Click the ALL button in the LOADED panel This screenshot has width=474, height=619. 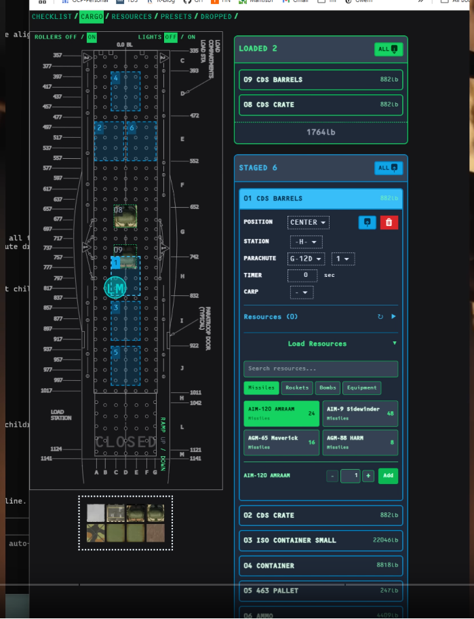point(388,49)
